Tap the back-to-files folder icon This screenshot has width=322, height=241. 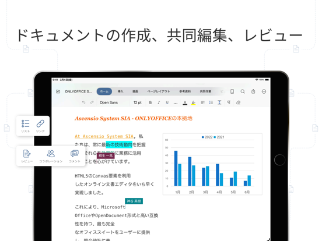click(x=58, y=91)
